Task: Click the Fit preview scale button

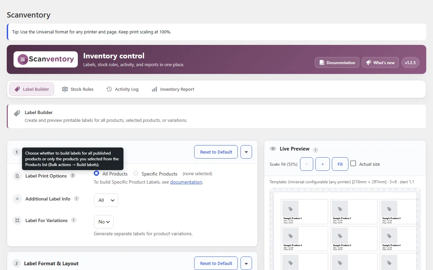Action: 340,164
